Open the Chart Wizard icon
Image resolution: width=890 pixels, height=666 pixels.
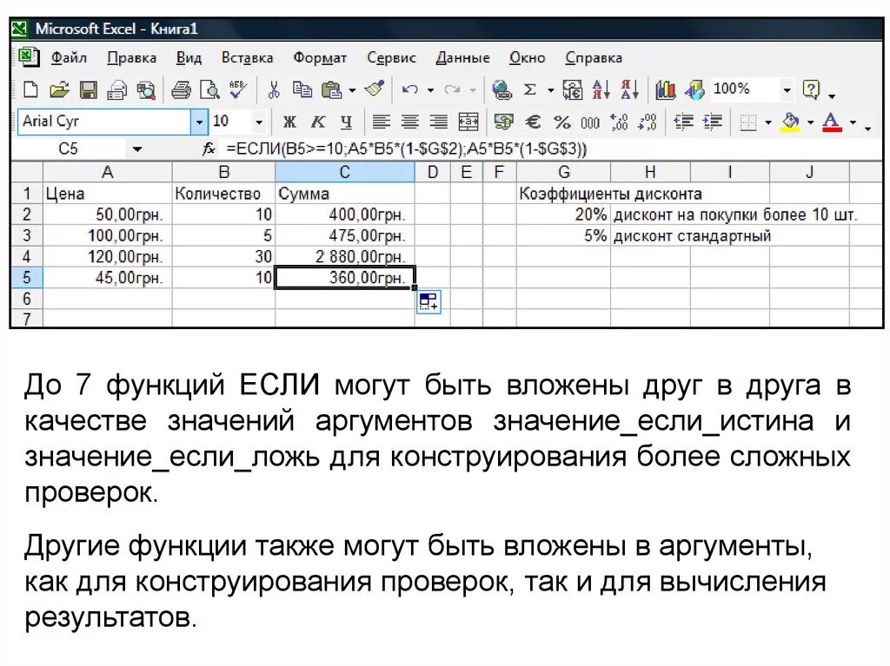(x=665, y=89)
